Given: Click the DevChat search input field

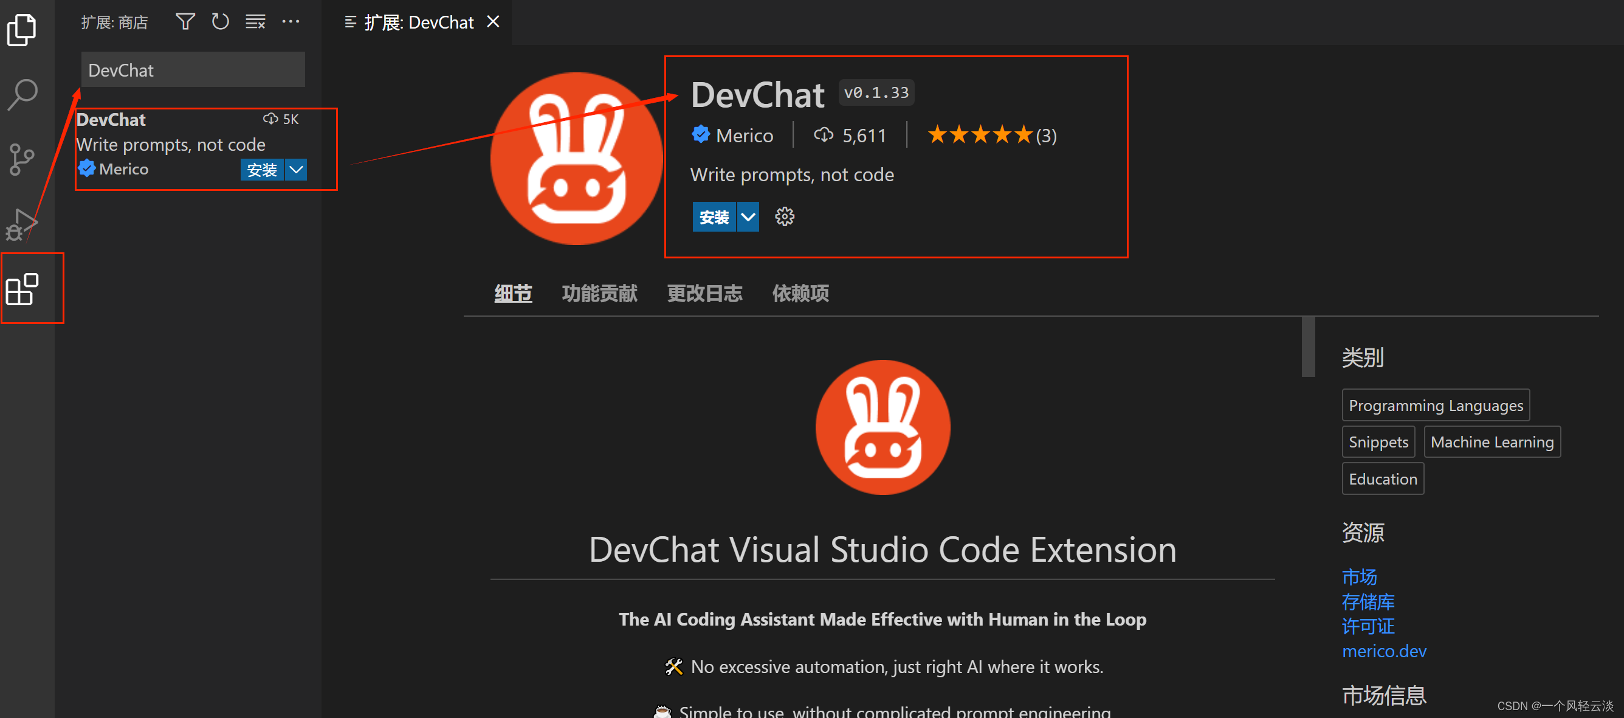Looking at the screenshot, I should coord(192,69).
